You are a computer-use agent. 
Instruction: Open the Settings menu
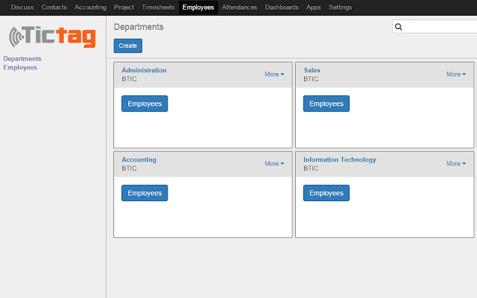[340, 7]
